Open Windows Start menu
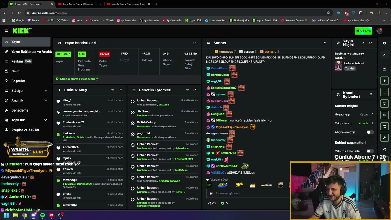Viewport: 391px width, 220px height. 6,215
